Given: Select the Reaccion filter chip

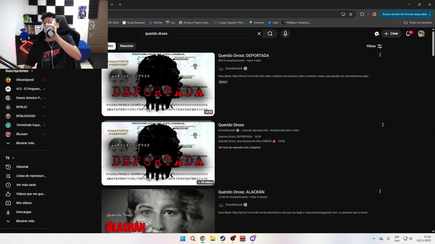Looking at the screenshot, I should click(126, 46).
